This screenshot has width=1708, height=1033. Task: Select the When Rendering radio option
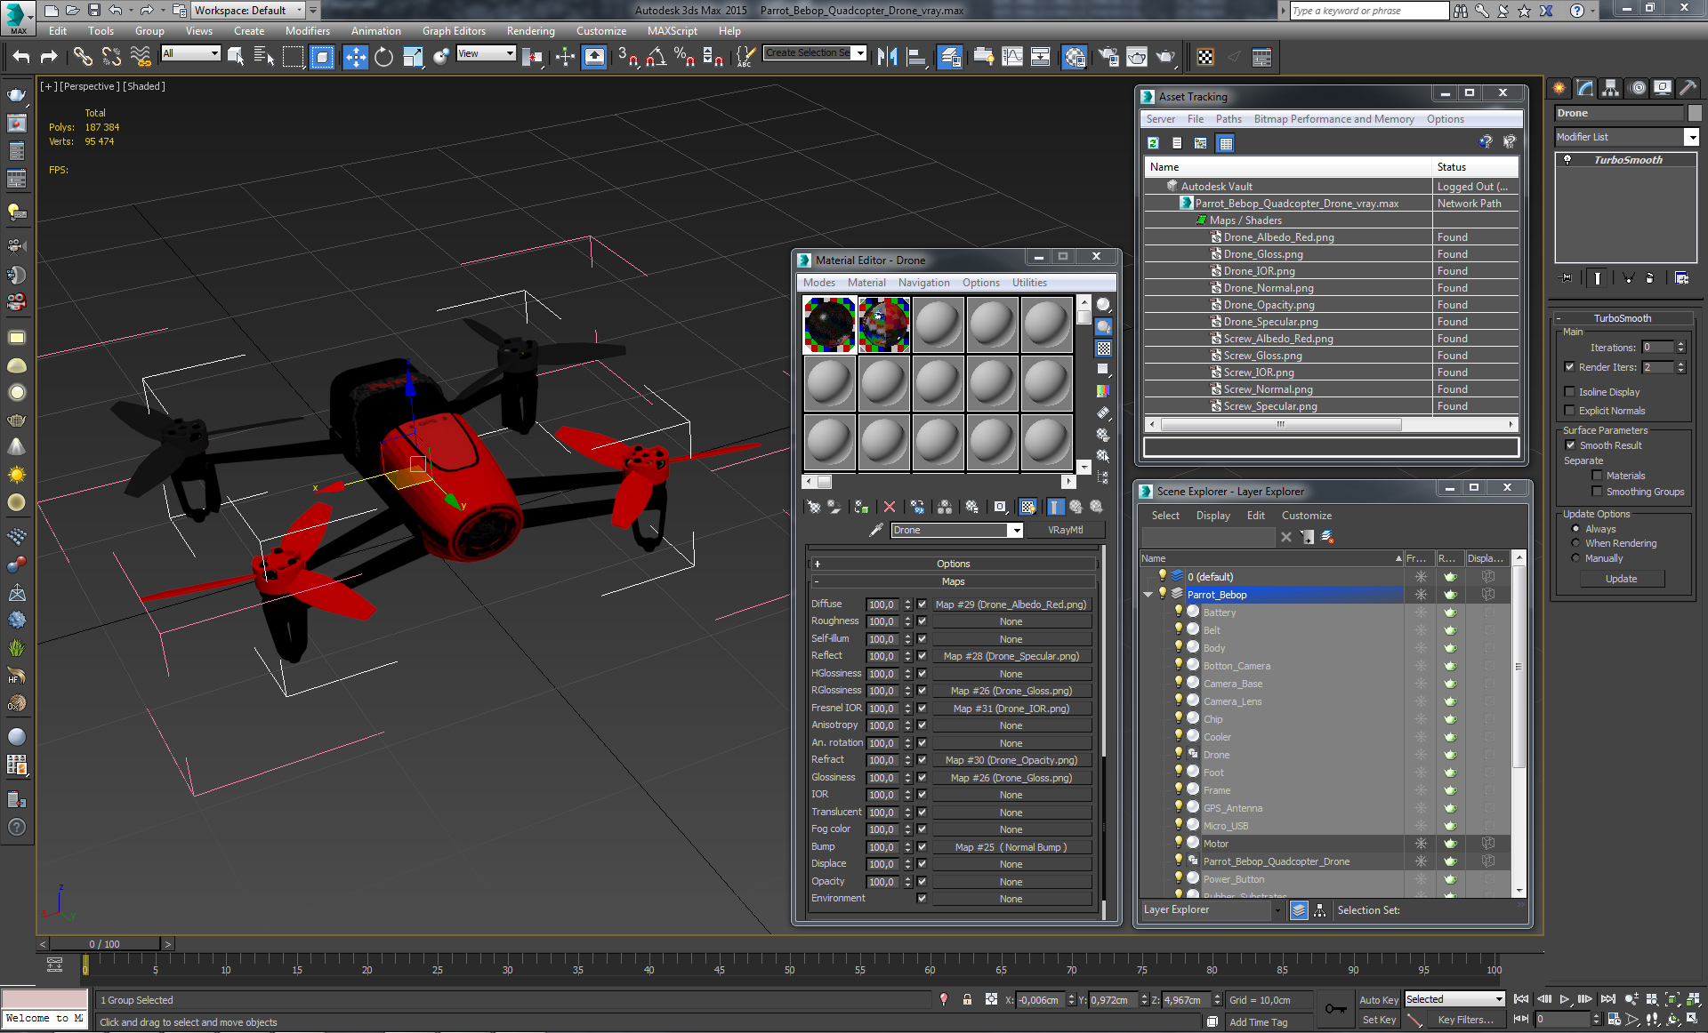pyautogui.click(x=1576, y=543)
